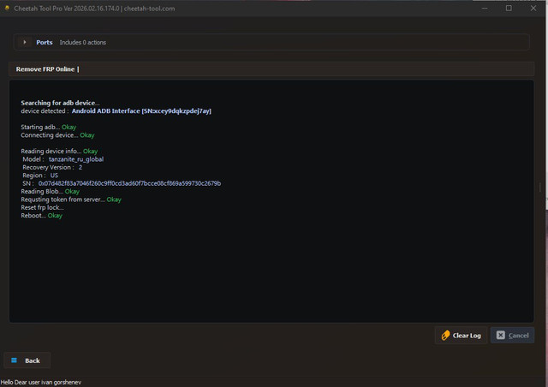Viewport: 548px width, 387px height.
Task: Click the X icon on Cancel button
Action: pyautogui.click(x=501, y=336)
